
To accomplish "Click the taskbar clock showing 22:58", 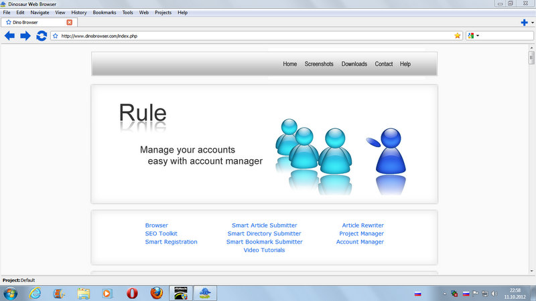I will (x=515, y=294).
